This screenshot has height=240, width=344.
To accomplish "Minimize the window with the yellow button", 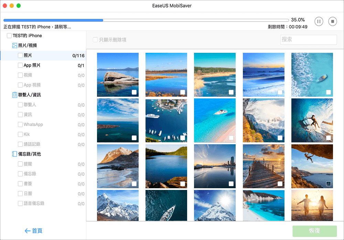I will [x=12, y=6].
